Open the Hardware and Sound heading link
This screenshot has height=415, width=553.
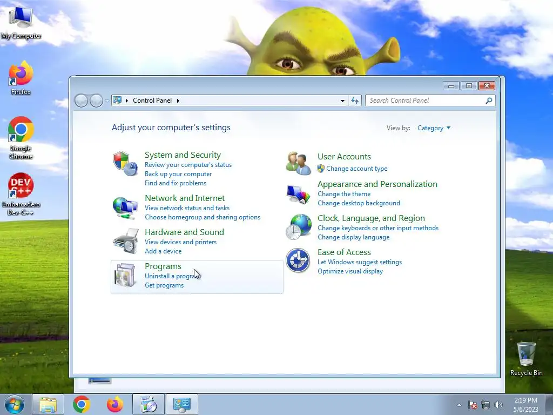[184, 232]
